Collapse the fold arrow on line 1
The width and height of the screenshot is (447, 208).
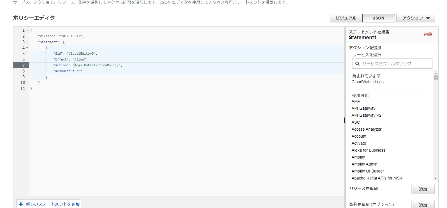pyautogui.click(x=27, y=30)
